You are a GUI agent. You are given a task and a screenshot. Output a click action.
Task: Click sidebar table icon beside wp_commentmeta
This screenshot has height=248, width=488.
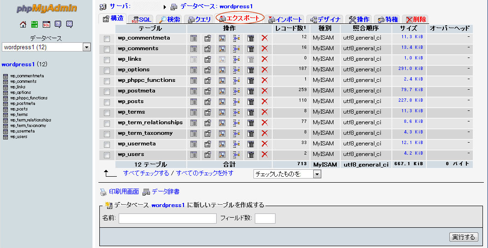(x=6, y=76)
